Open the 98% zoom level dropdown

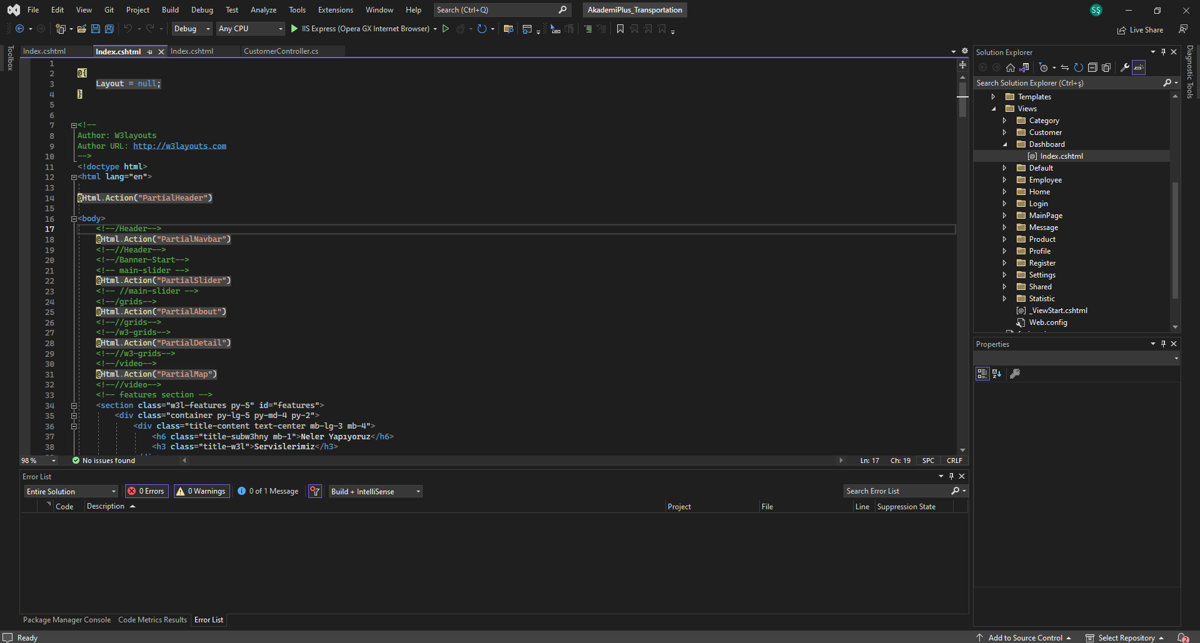(x=53, y=461)
